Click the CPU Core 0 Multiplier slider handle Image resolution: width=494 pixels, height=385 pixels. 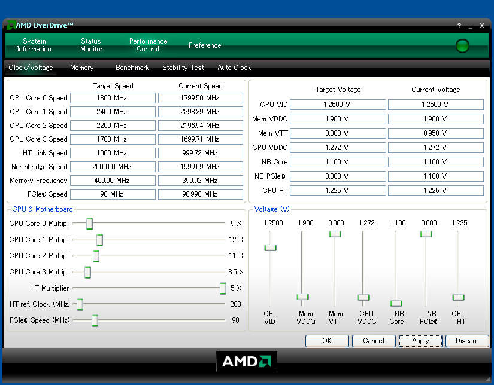point(89,224)
